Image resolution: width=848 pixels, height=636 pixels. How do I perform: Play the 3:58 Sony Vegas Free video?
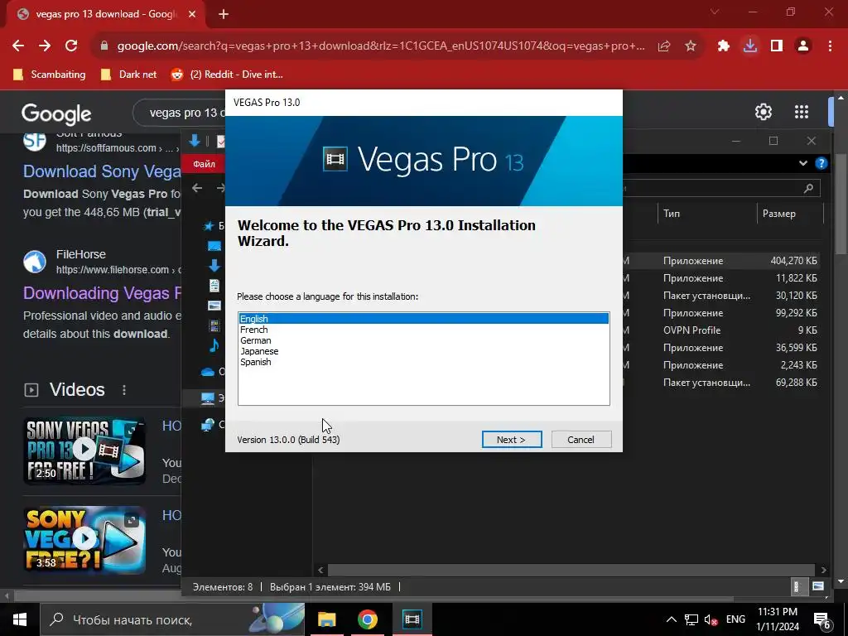[84, 540]
